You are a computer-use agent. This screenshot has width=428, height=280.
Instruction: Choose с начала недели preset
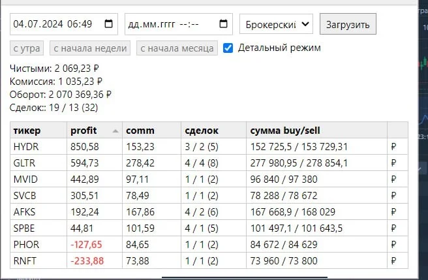tap(90, 48)
